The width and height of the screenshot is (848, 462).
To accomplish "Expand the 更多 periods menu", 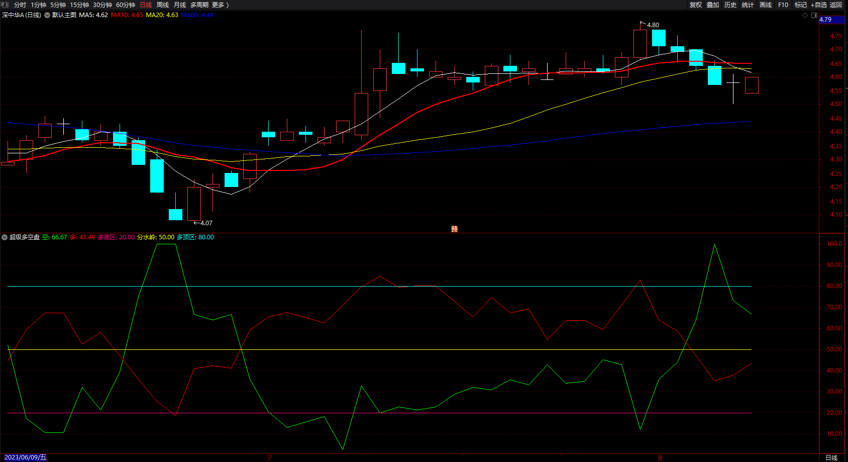I will (220, 5).
